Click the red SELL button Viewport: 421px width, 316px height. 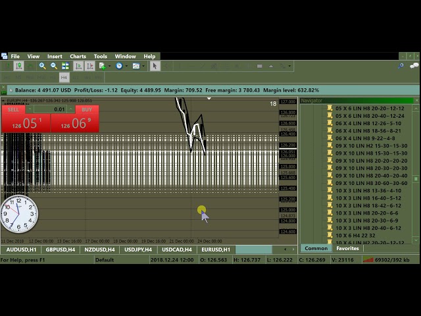pyautogui.click(x=13, y=109)
